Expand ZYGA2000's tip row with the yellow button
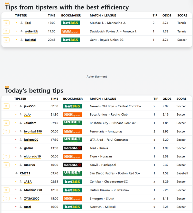The height and width of the screenshot is (213, 193). tap(6, 199)
